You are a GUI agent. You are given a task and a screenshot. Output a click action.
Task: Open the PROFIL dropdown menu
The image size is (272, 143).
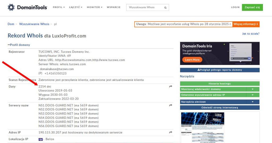[x=59, y=7]
